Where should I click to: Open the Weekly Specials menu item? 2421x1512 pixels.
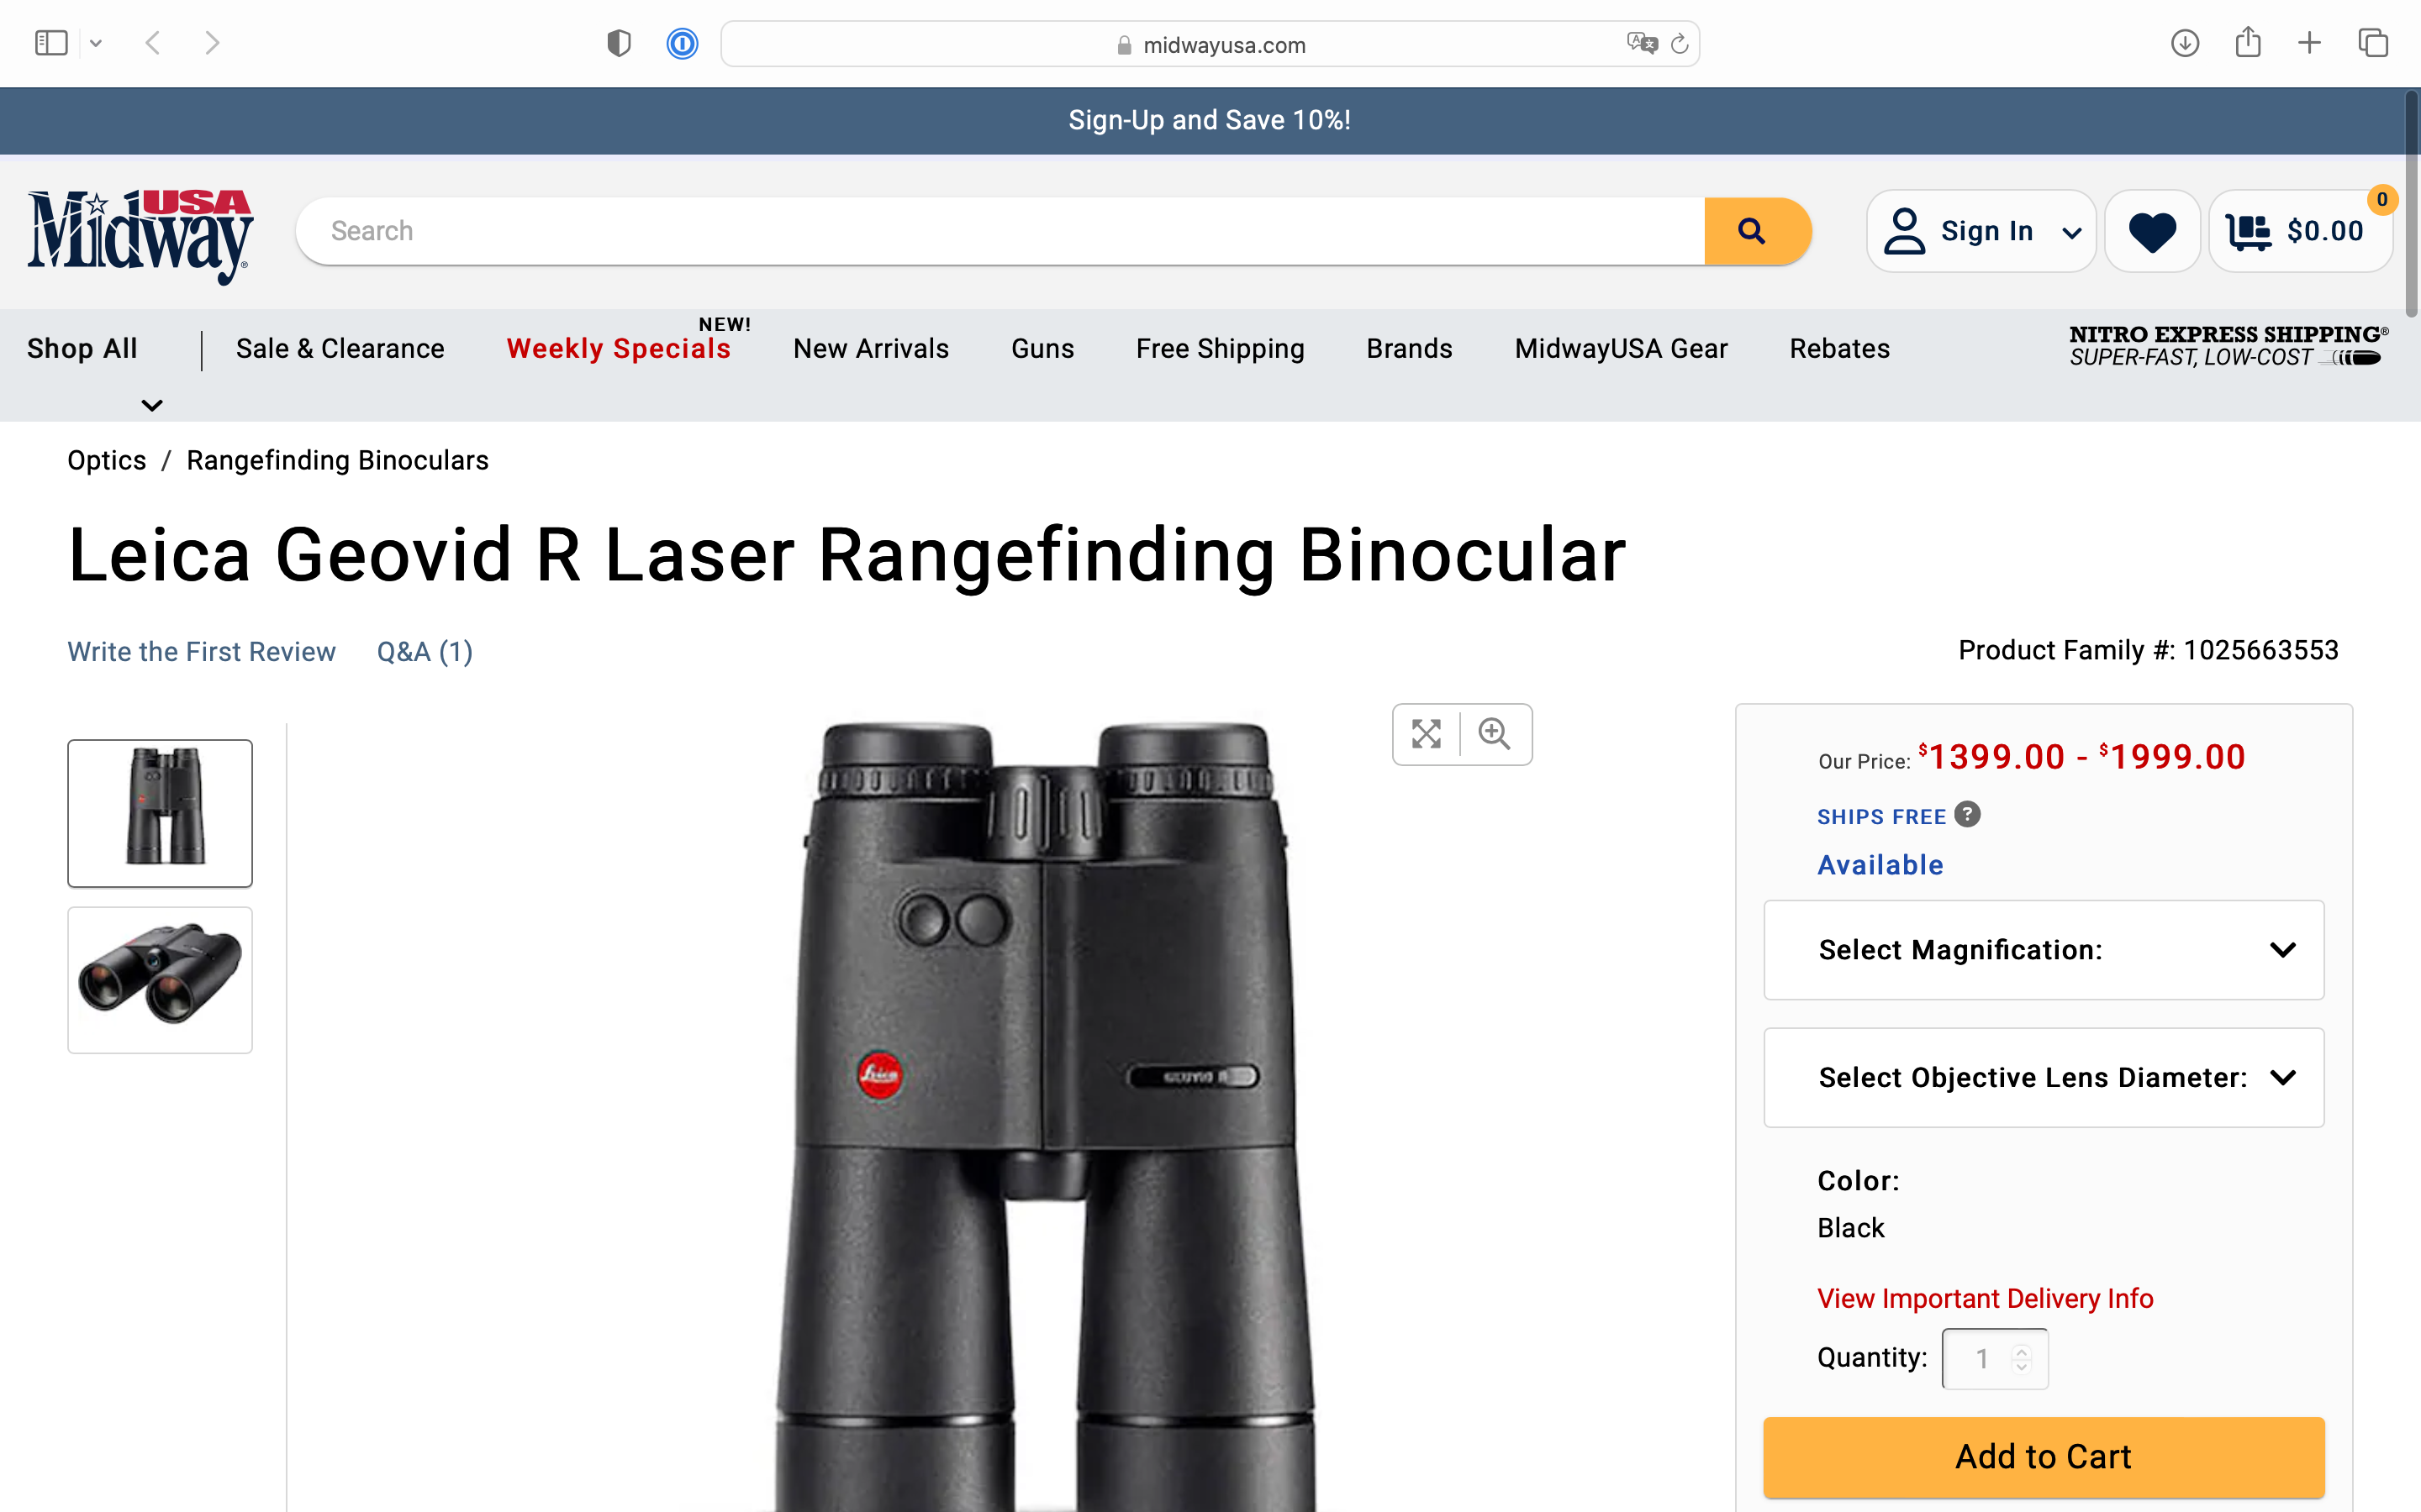click(x=618, y=349)
